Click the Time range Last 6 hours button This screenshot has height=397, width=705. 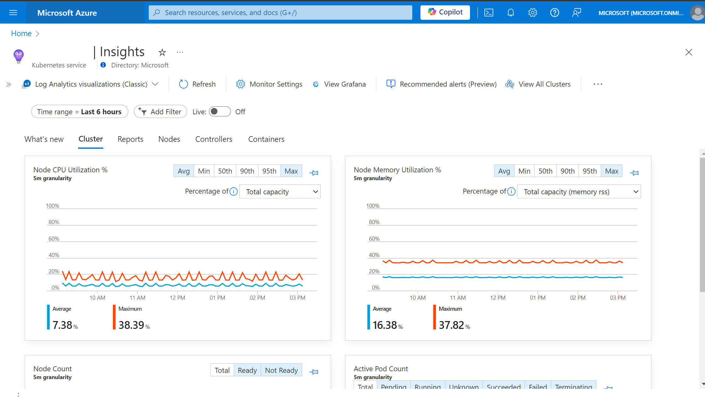tap(79, 112)
